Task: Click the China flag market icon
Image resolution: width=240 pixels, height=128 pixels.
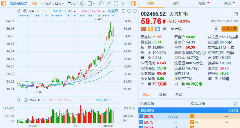Action: 144,29
